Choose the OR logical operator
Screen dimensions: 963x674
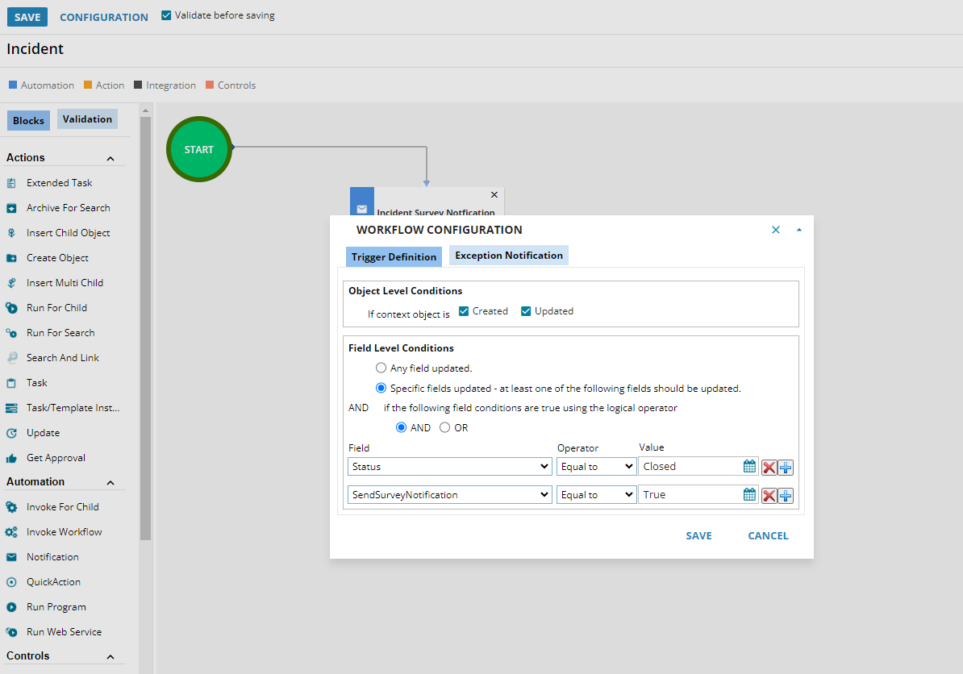[445, 428]
